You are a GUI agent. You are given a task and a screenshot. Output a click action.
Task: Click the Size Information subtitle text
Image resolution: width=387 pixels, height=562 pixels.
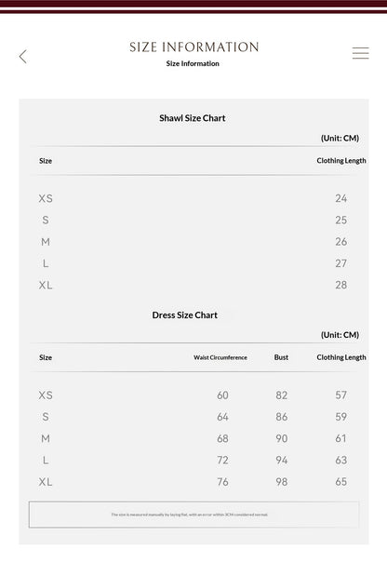point(193,63)
